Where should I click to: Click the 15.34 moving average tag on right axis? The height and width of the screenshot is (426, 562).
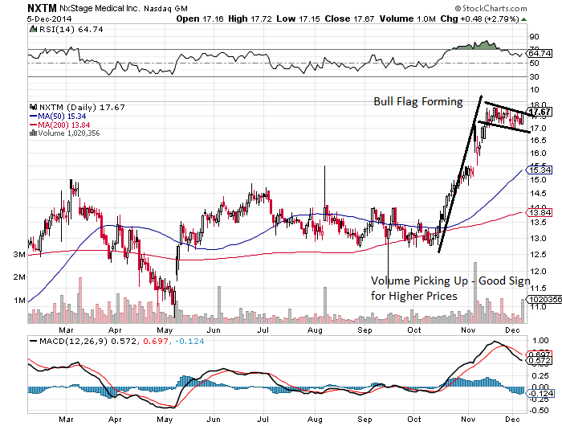point(540,170)
